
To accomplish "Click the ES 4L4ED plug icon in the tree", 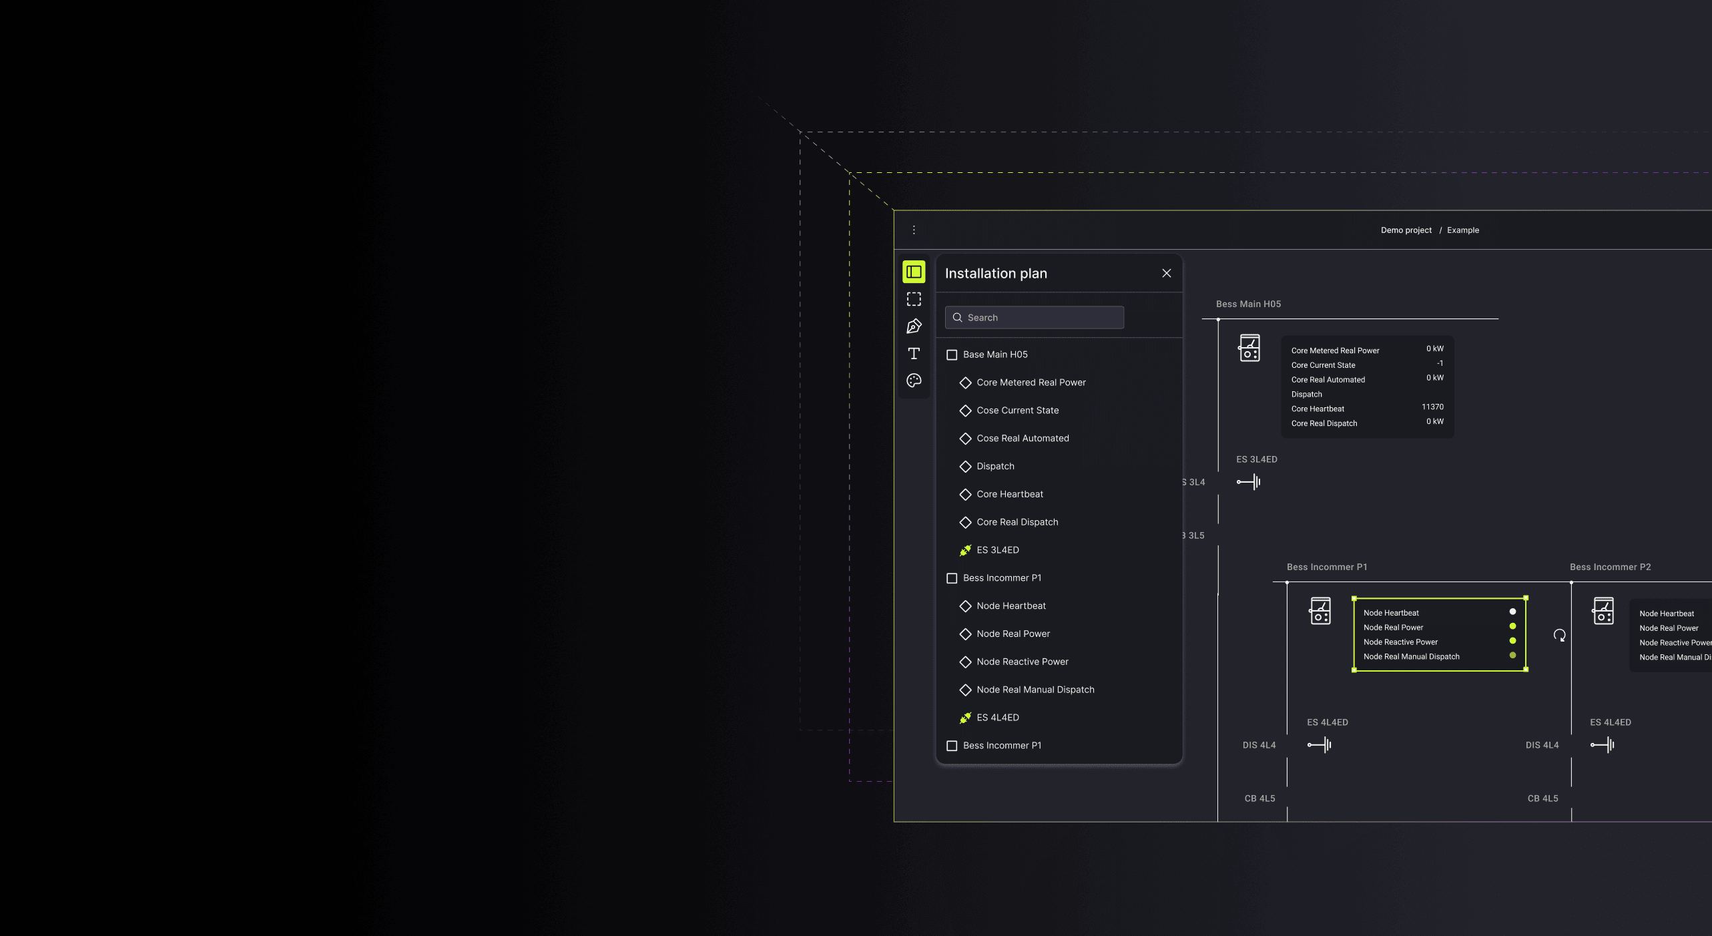I will pyautogui.click(x=965, y=718).
